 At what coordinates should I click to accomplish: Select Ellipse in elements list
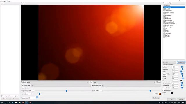point(167,30)
